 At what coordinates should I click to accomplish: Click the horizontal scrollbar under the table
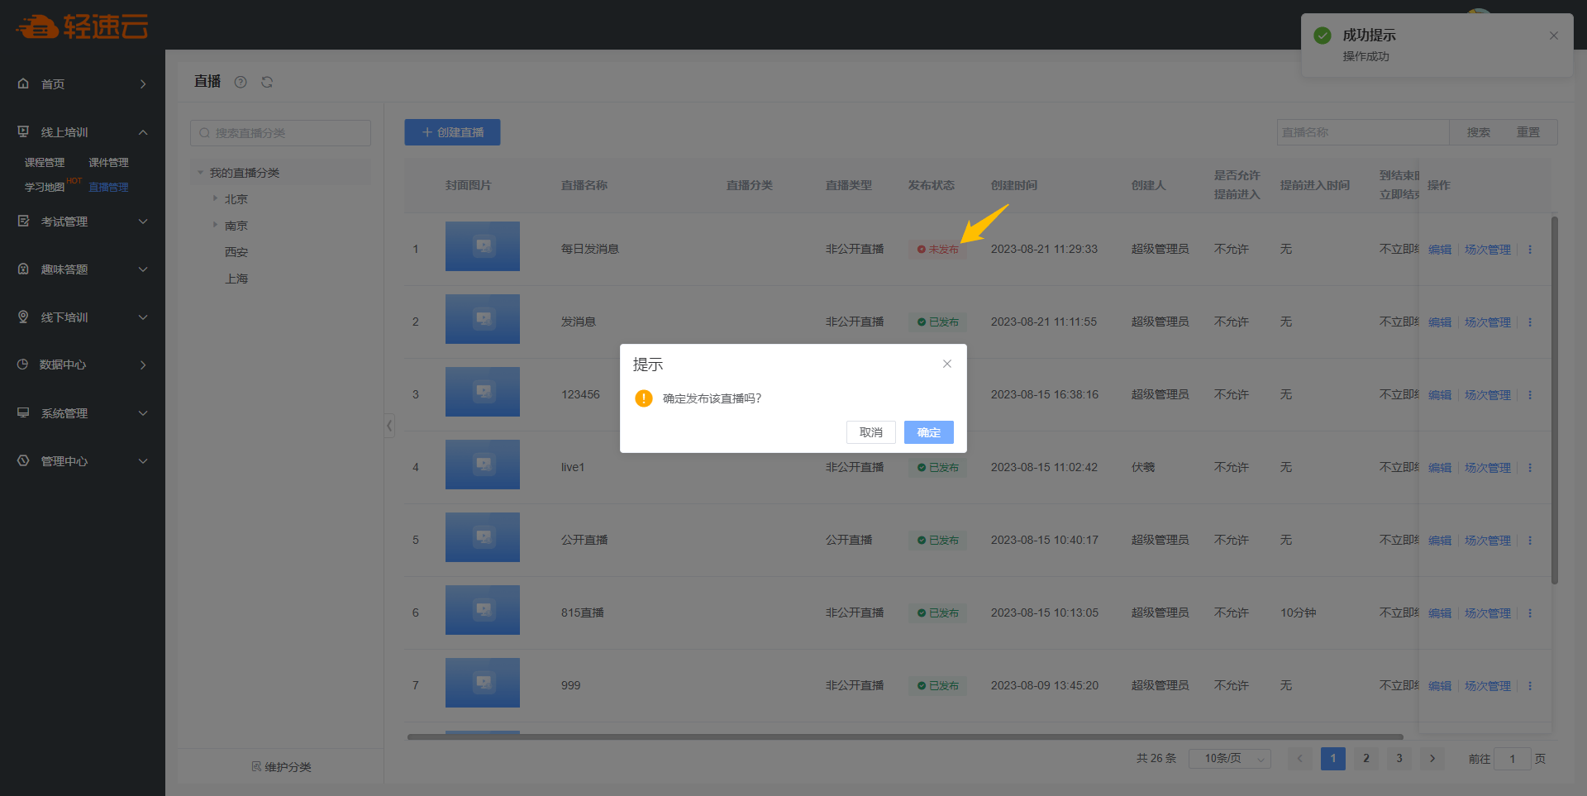(905, 736)
